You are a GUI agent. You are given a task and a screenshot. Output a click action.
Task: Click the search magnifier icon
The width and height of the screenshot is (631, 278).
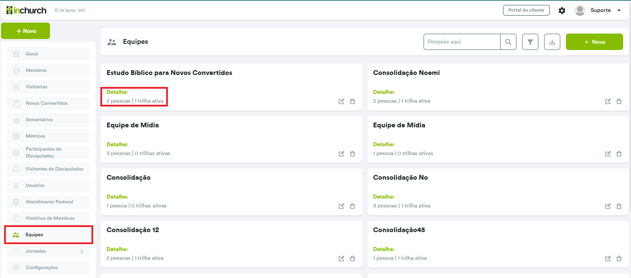tap(508, 42)
